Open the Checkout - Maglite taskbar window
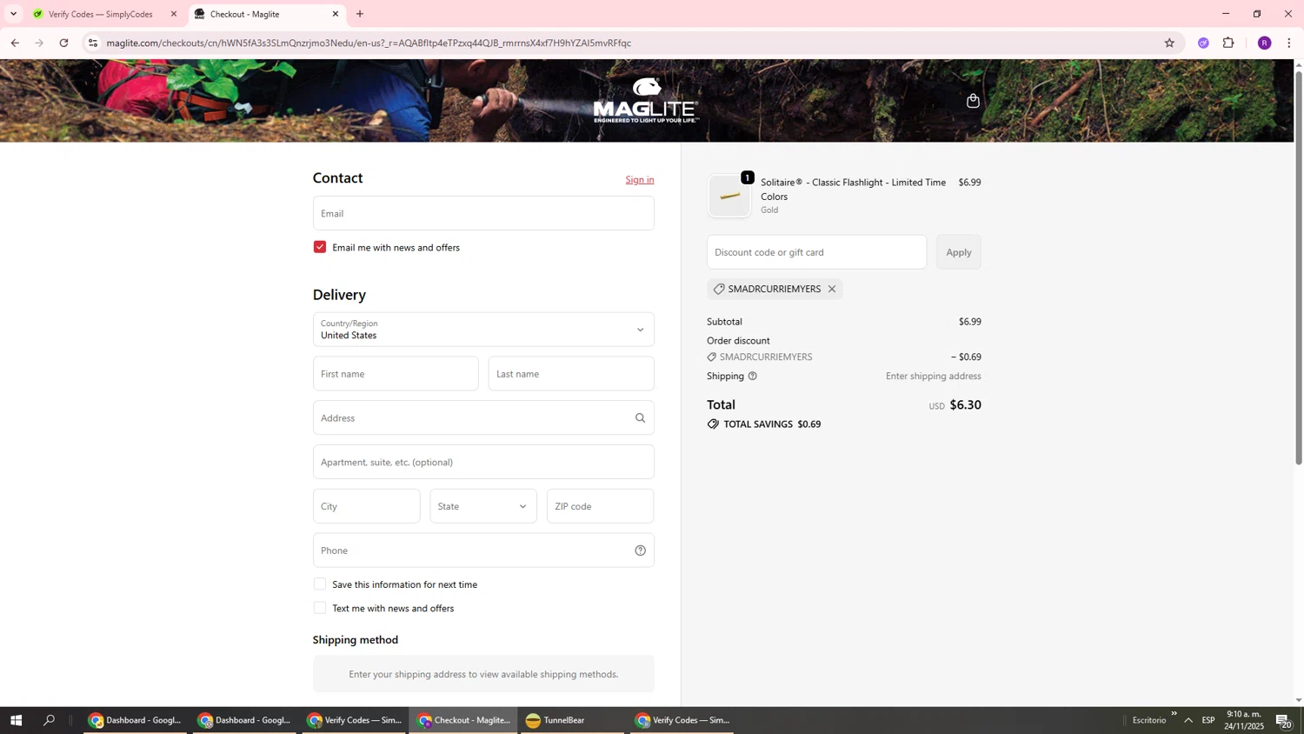1304x734 pixels. point(463,720)
